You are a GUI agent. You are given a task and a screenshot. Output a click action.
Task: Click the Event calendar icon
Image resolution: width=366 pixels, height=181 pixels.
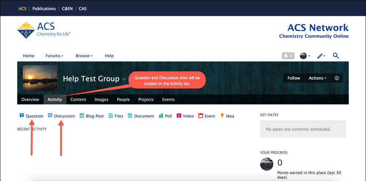[x=200, y=116]
